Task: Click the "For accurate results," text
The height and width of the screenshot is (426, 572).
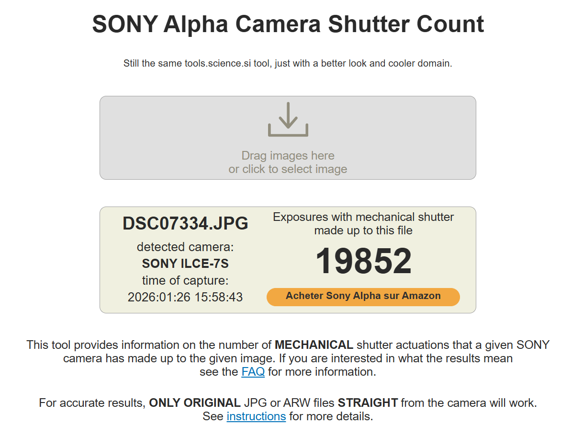Action: point(92,403)
